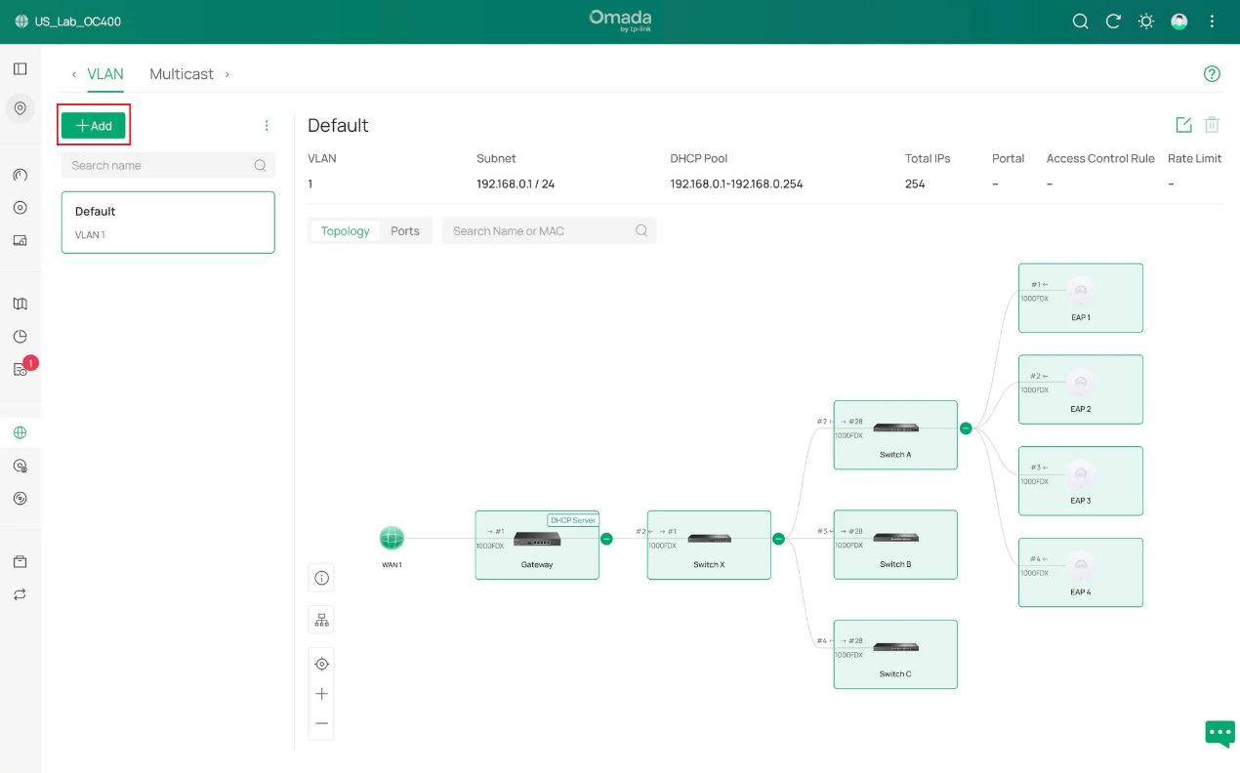1240x773 pixels.
Task: Add a new VLAN
Action: pos(93,125)
